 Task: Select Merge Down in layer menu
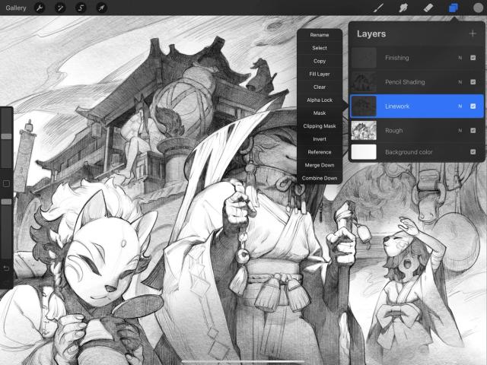tap(320, 165)
